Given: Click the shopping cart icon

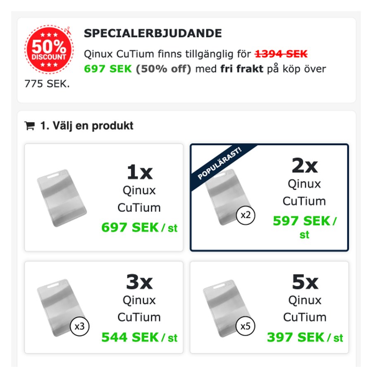Looking at the screenshot, I should pyautogui.click(x=30, y=126).
